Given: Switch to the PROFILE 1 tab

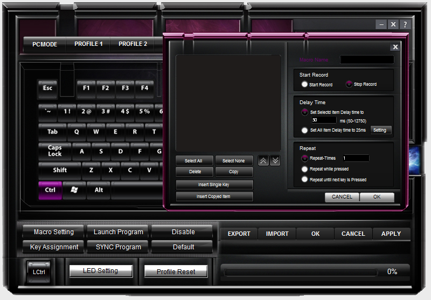Looking at the screenshot, I should point(88,44).
